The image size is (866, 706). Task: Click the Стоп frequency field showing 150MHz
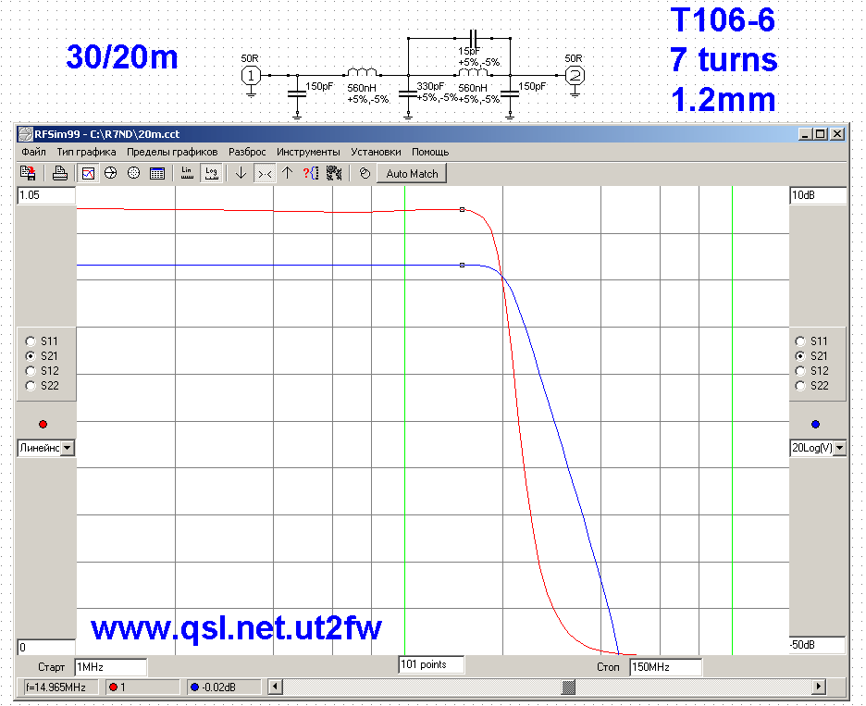coord(665,666)
